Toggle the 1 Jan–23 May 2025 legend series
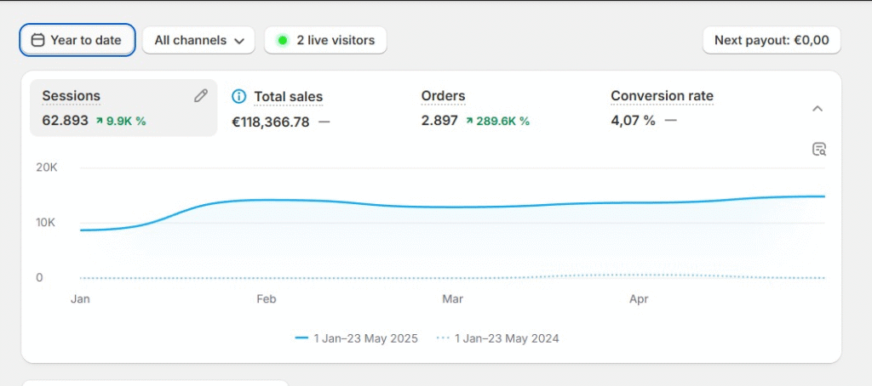This screenshot has width=872, height=386. (357, 338)
